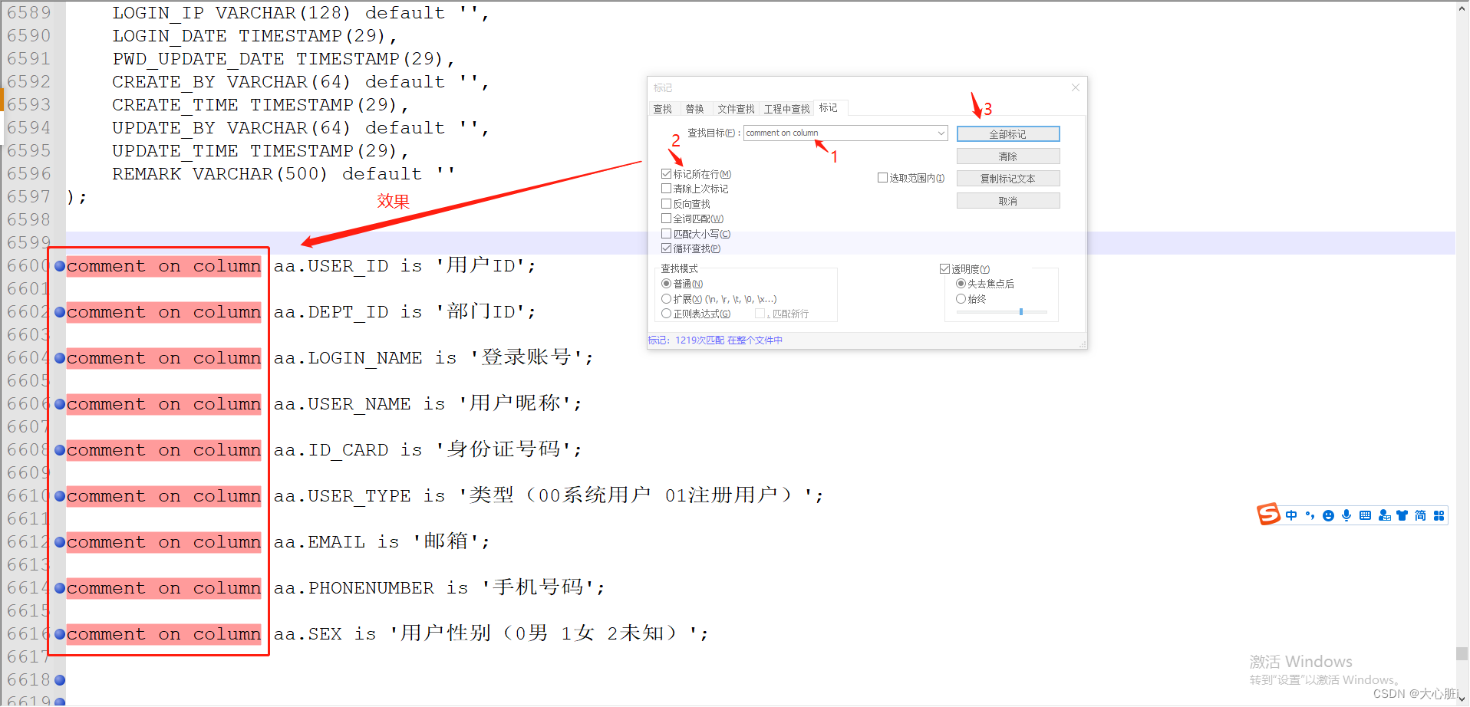The width and height of the screenshot is (1470, 707).
Task: Open the Sogou user account icon
Action: (1384, 515)
